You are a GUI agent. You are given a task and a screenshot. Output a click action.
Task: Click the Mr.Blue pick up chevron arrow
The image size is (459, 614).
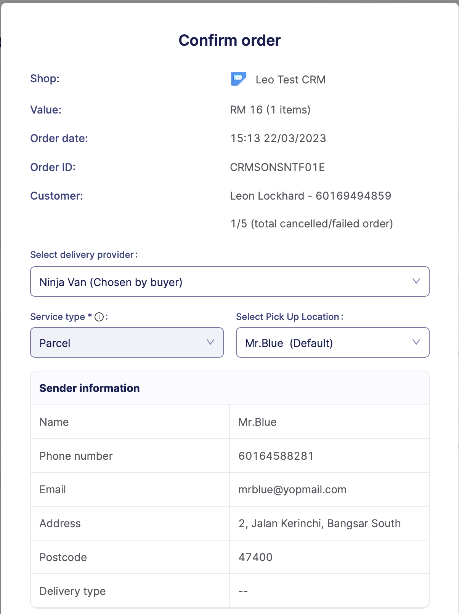[x=416, y=342]
